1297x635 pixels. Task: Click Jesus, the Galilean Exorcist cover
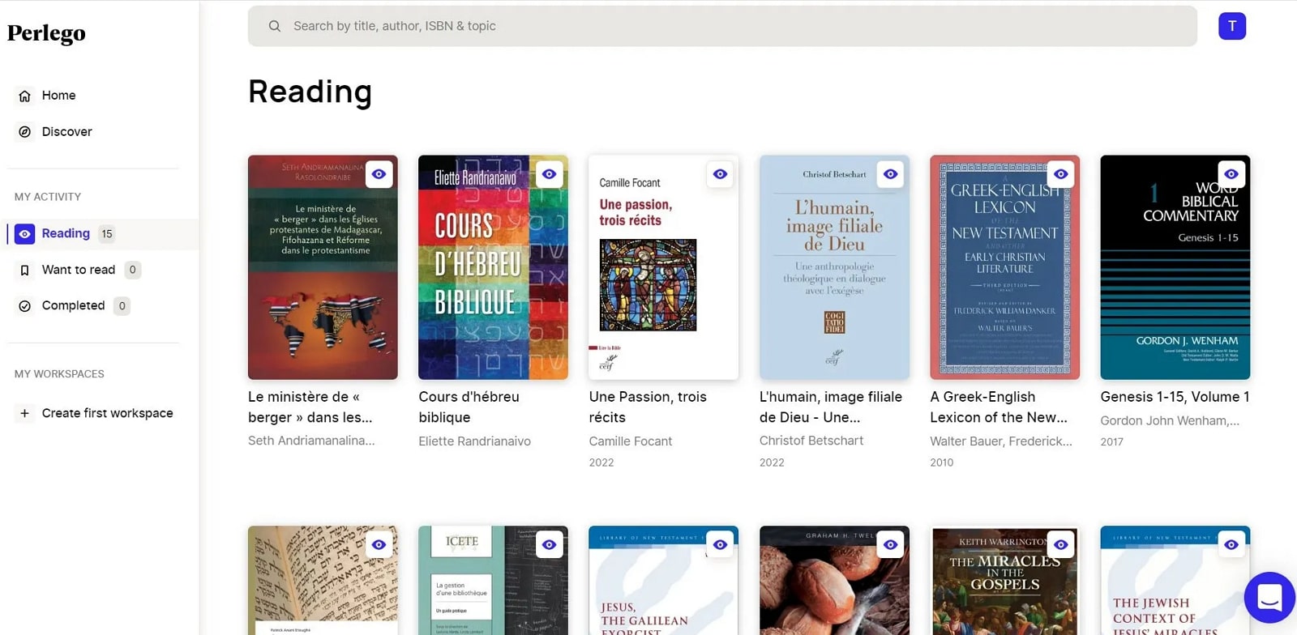coord(663,581)
